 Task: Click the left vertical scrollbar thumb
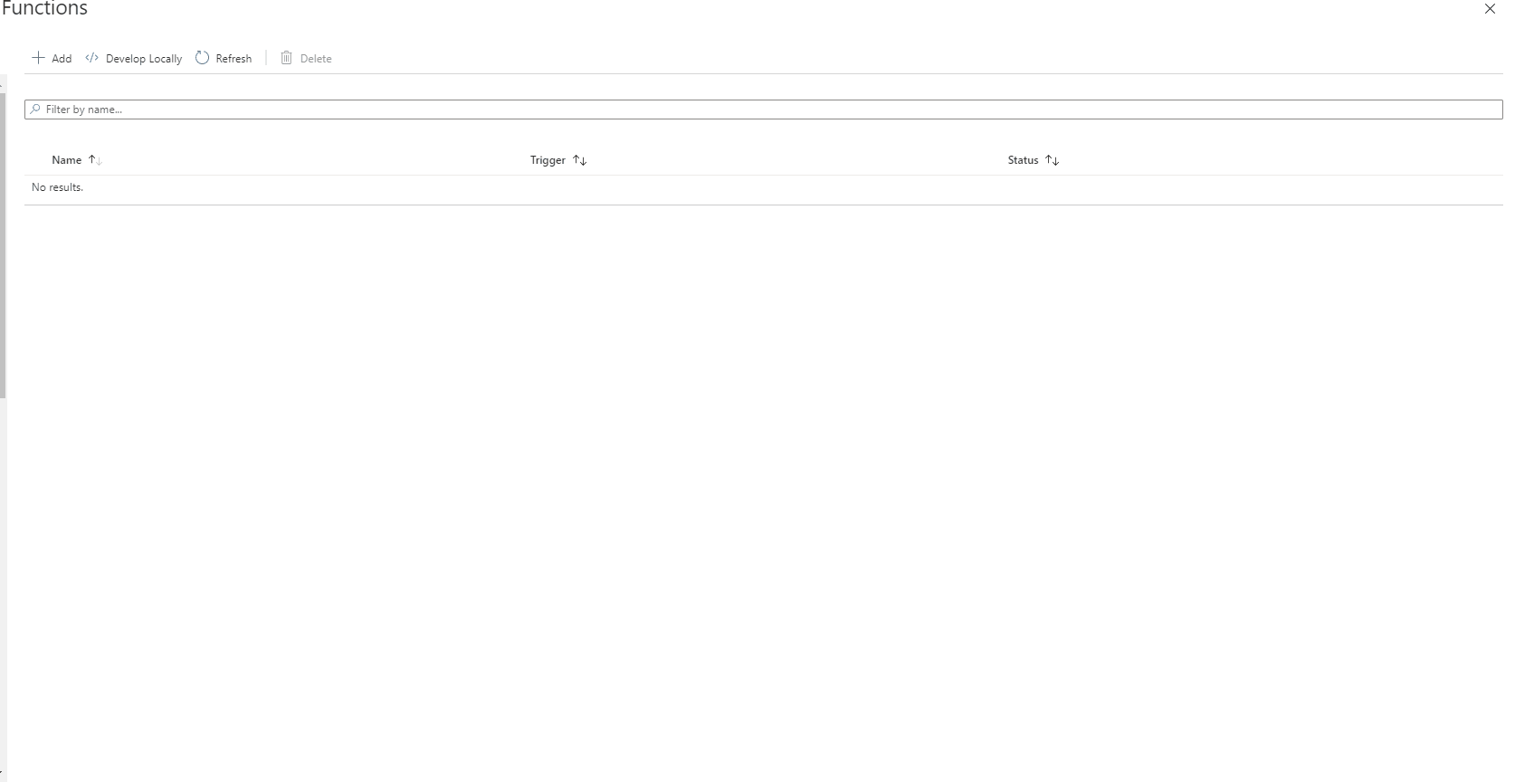pos(3,244)
